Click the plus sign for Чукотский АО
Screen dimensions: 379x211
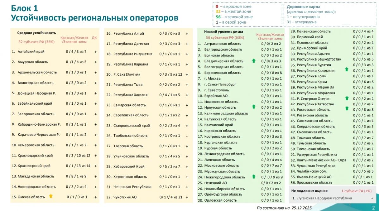coord(187,197)
